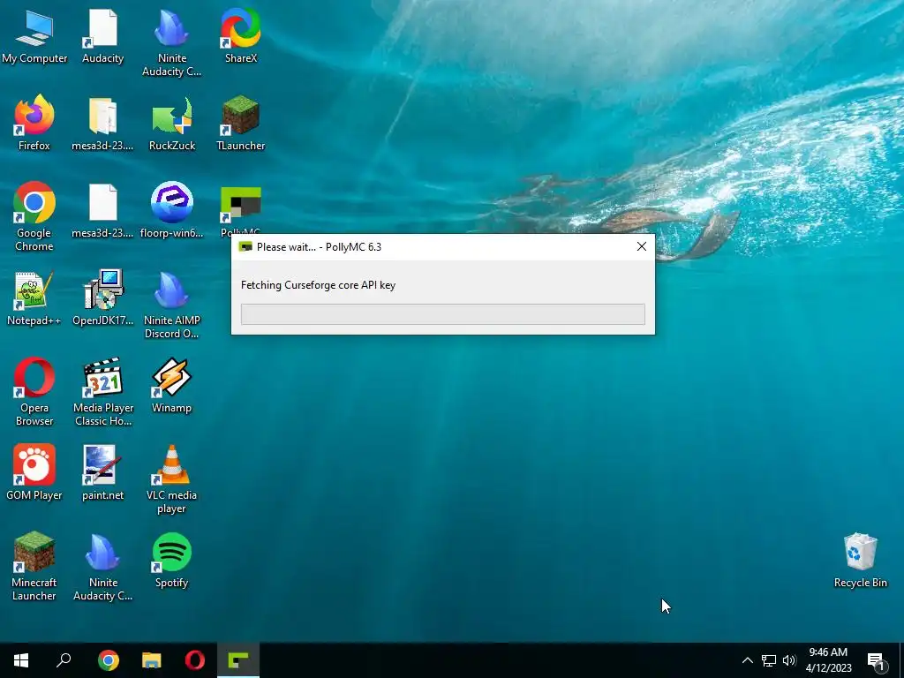This screenshot has width=904, height=678.
Task: Select Ninite Audacity icon next to ShareX
Action: (x=172, y=42)
